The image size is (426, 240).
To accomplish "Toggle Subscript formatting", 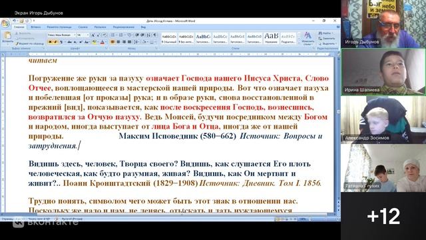I will coord(75,42).
